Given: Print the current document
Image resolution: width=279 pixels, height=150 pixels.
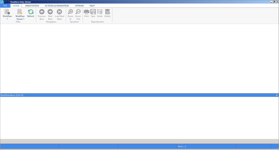Looking at the screenshot, I should tap(87, 13).
